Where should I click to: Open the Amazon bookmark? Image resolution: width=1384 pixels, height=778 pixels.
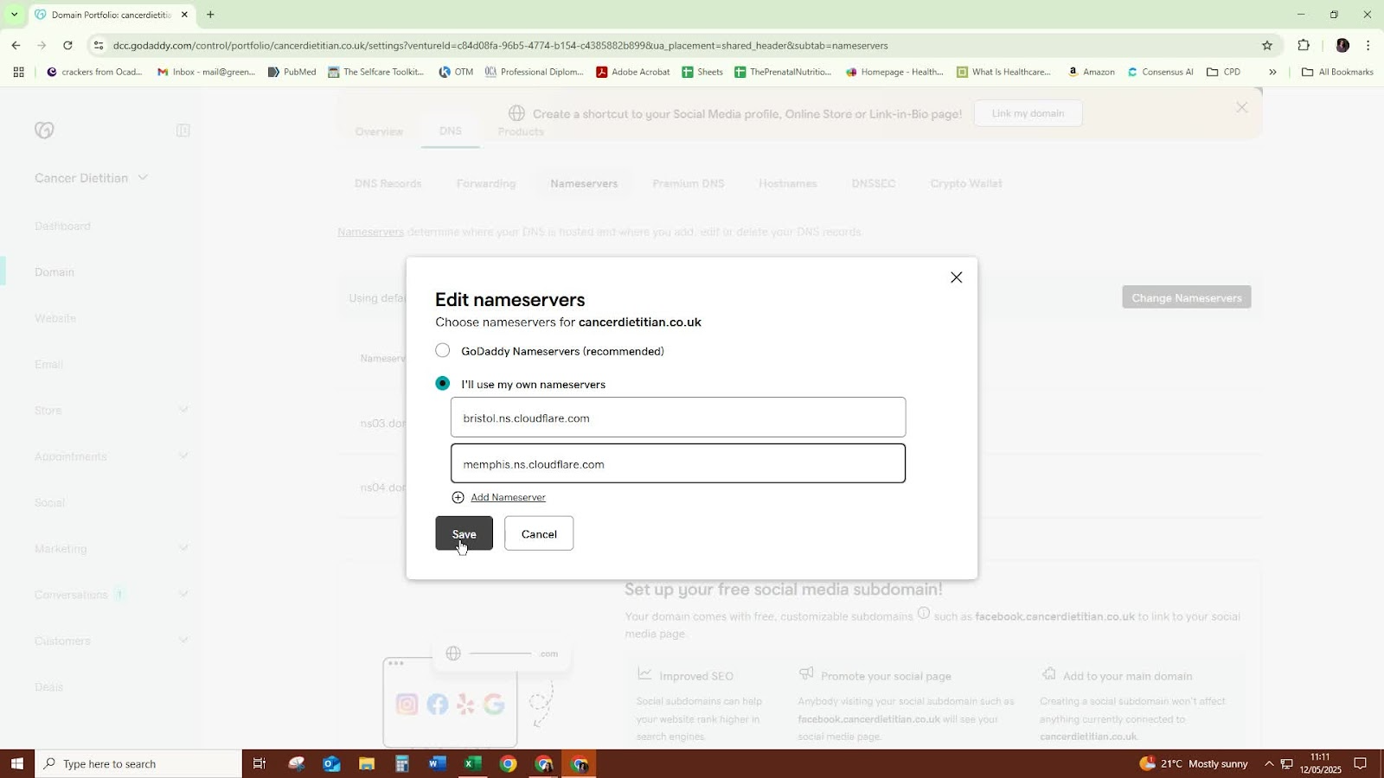coord(1091,72)
